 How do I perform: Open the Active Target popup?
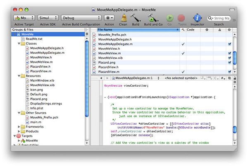24,18
